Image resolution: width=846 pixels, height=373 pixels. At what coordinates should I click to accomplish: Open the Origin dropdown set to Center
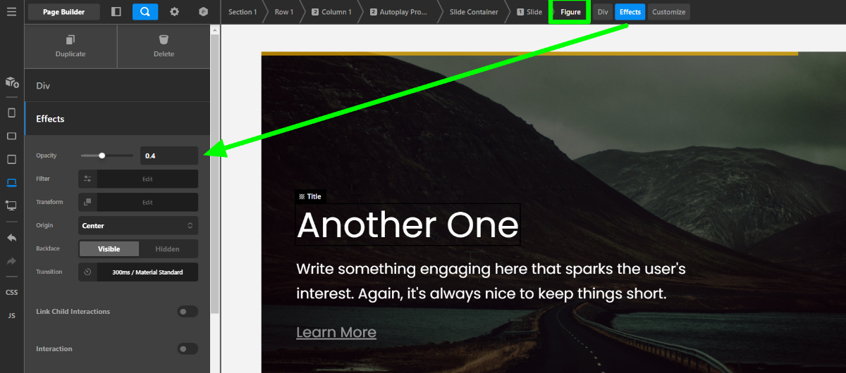click(x=138, y=225)
